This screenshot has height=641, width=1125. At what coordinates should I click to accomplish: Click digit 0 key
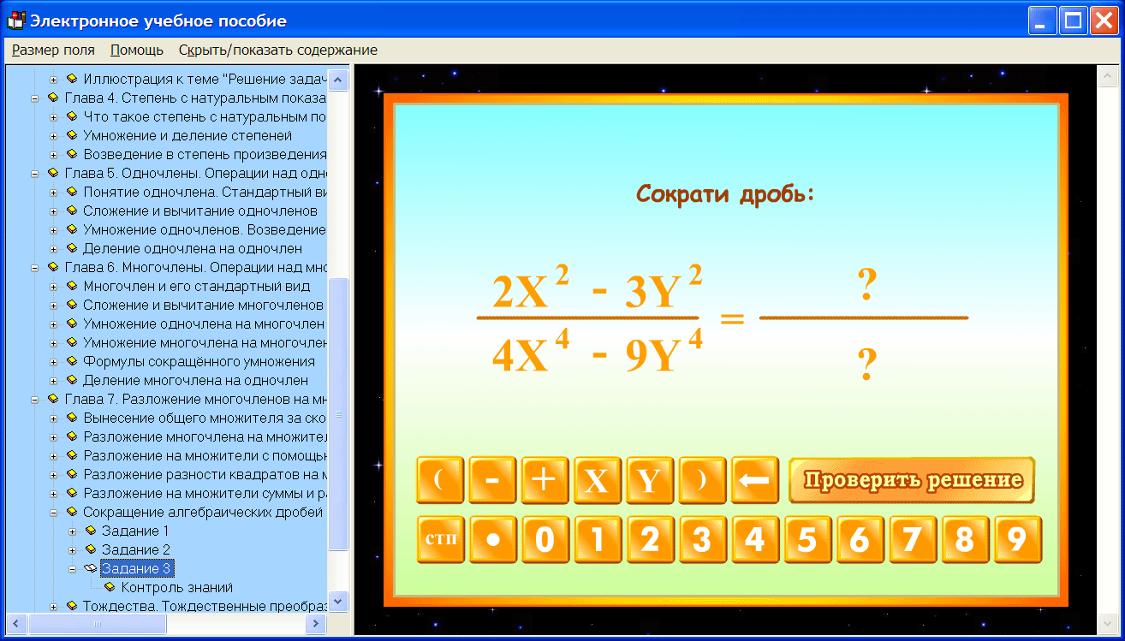(x=545, y=539)
